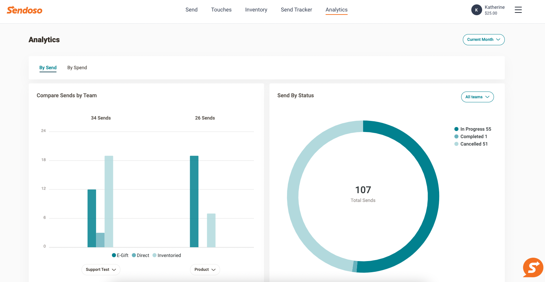Open the All teams dropdown
The height and width of the screenshot is (282, 545).
pyautogui.click(x=477, y=97)
